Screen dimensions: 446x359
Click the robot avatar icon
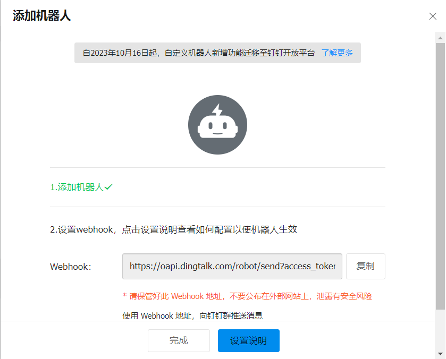pyautogui.click(x=217, y=125)
